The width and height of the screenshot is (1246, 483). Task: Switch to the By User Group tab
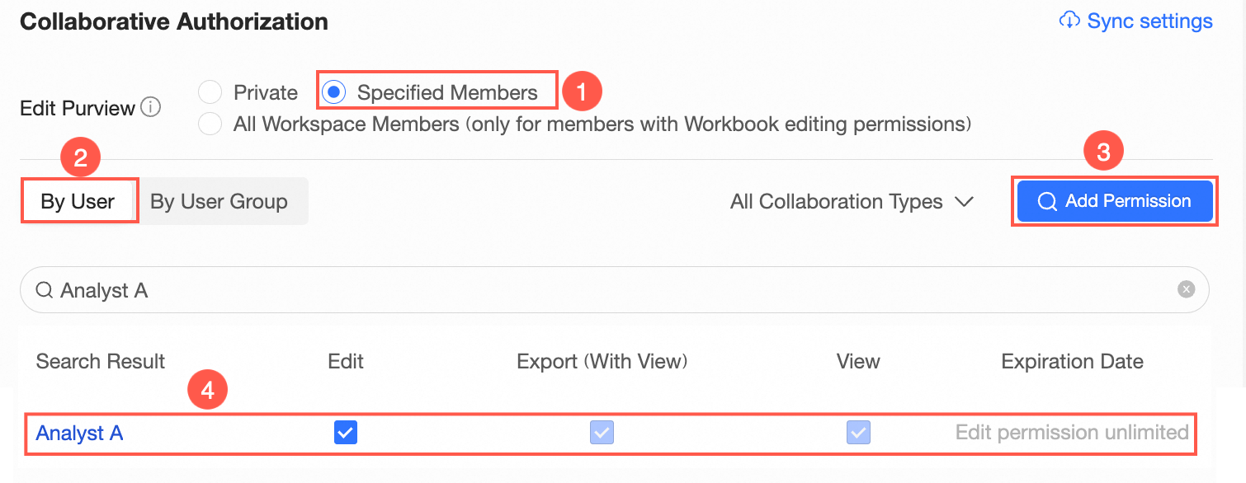pyautogui.click(x=219, y=201)
